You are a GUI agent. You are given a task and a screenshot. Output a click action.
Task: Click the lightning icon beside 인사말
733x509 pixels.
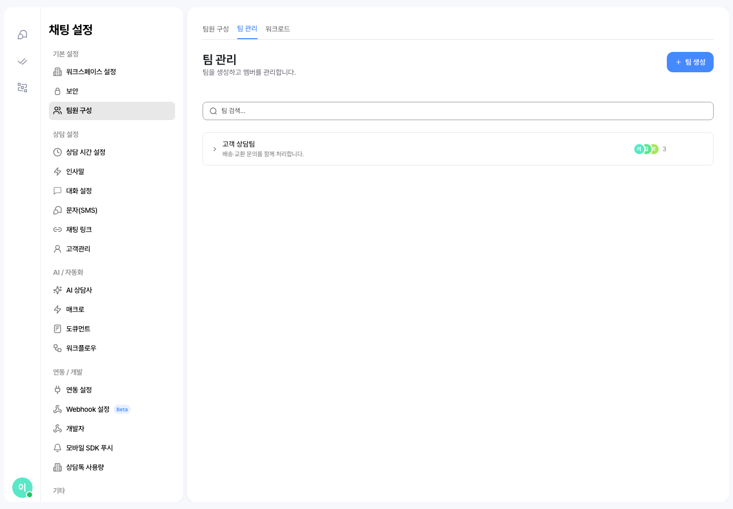[58, 172]
